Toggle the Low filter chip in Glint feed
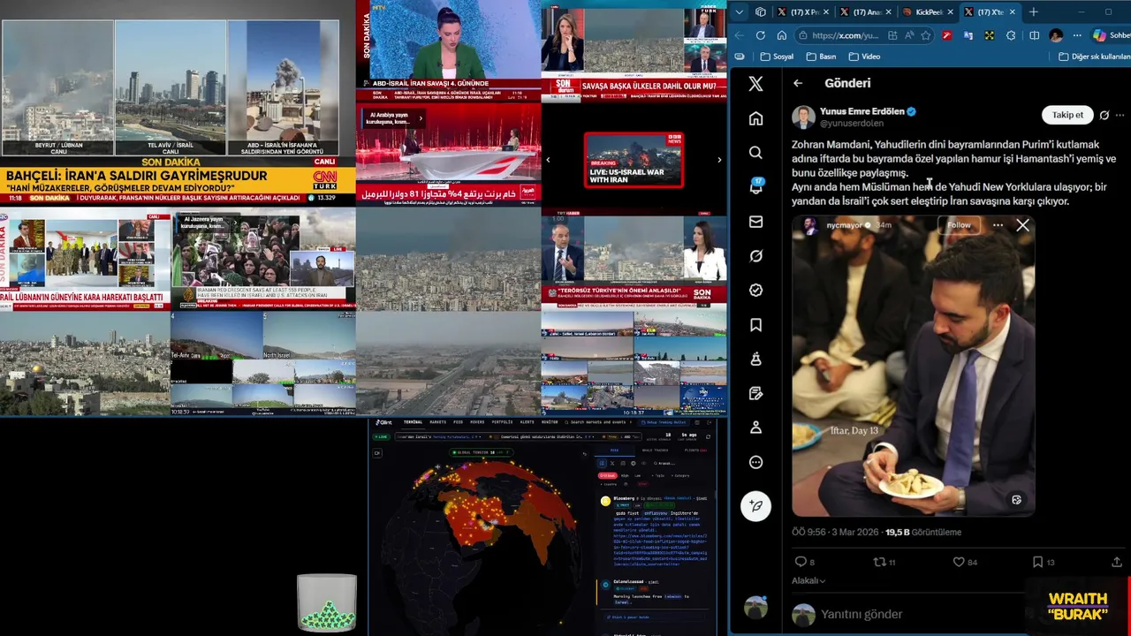Screen dimensions: 1131x636 tap(637, 475)
